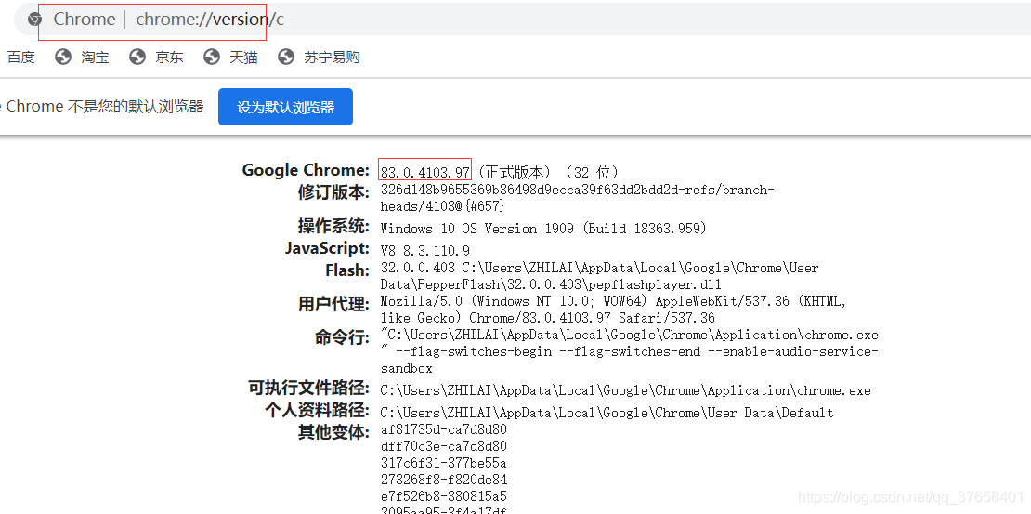Click the variation '317c6f31-377be55a'
This screenshot has width=1031, height=514.
point(444,463)
